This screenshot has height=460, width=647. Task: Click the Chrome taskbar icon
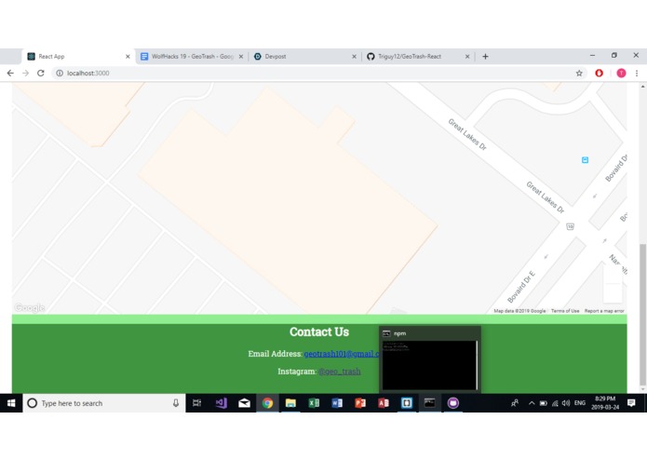click(x=267, y=403)
